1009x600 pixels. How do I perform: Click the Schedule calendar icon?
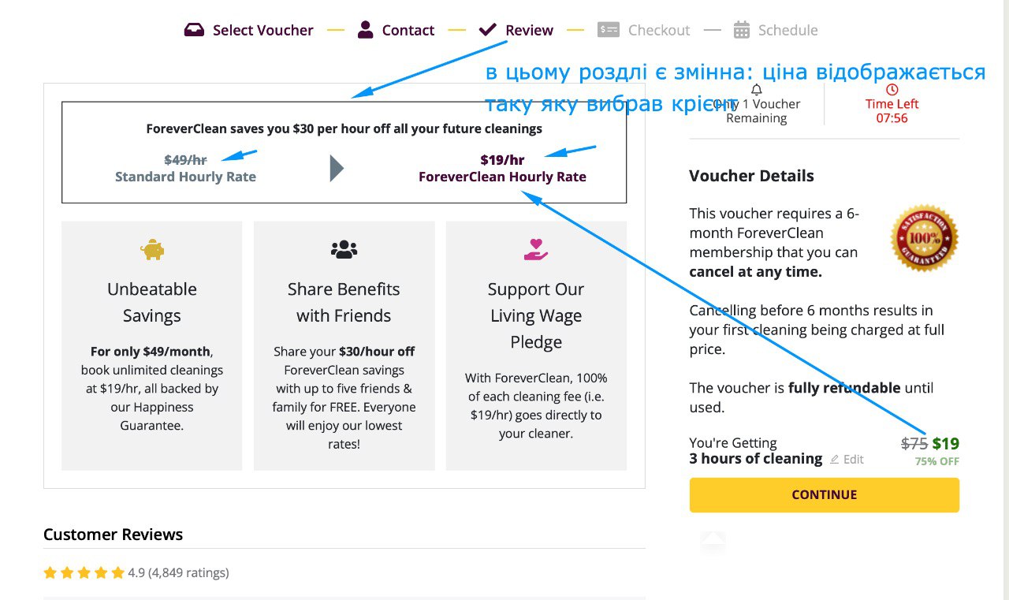742,30
